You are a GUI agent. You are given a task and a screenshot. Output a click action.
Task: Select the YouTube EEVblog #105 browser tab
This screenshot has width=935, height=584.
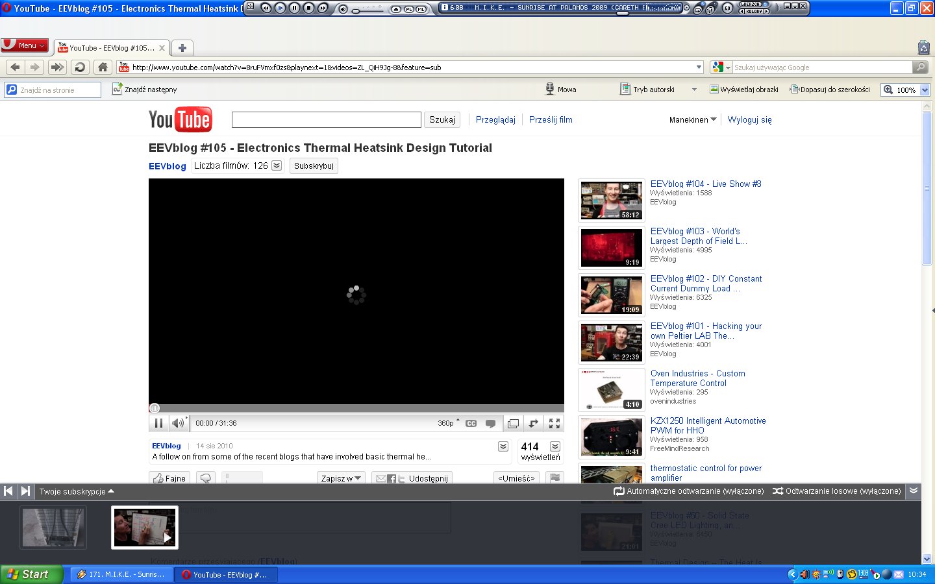pos(112,48)
